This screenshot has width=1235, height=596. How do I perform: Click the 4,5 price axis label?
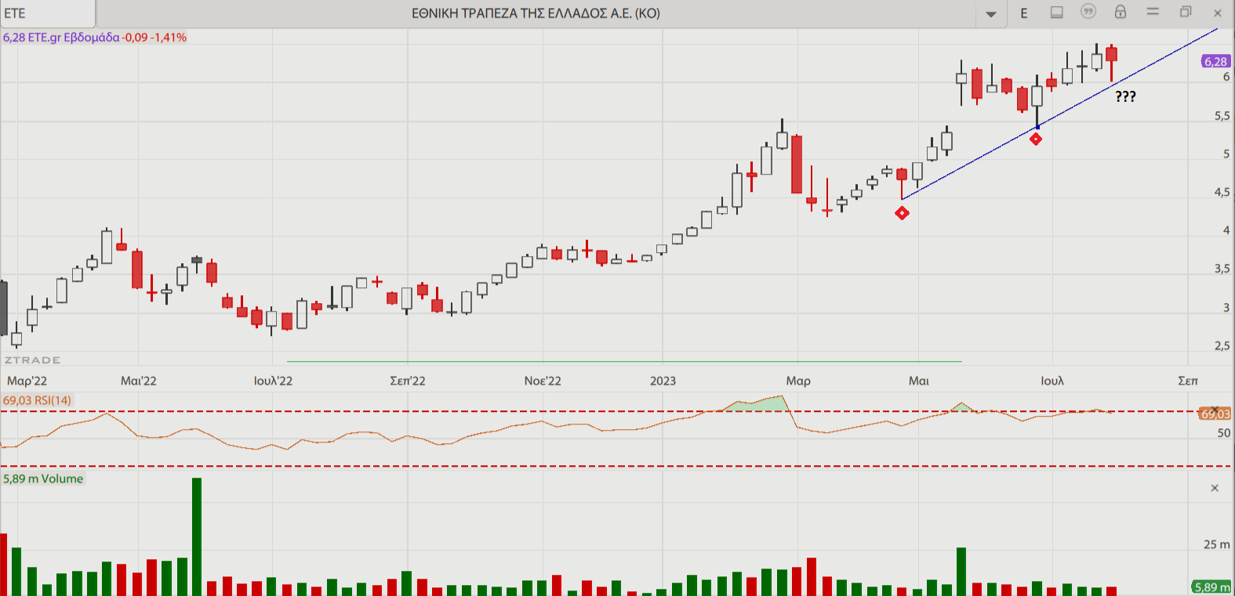tap(1222, 192)
